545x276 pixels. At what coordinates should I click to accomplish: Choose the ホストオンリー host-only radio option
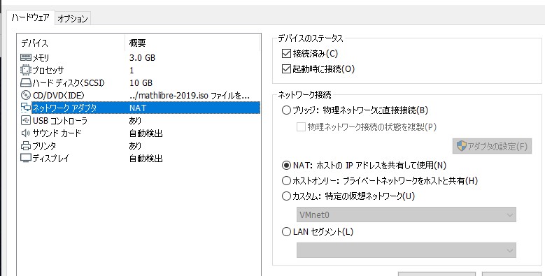point(286,180)
